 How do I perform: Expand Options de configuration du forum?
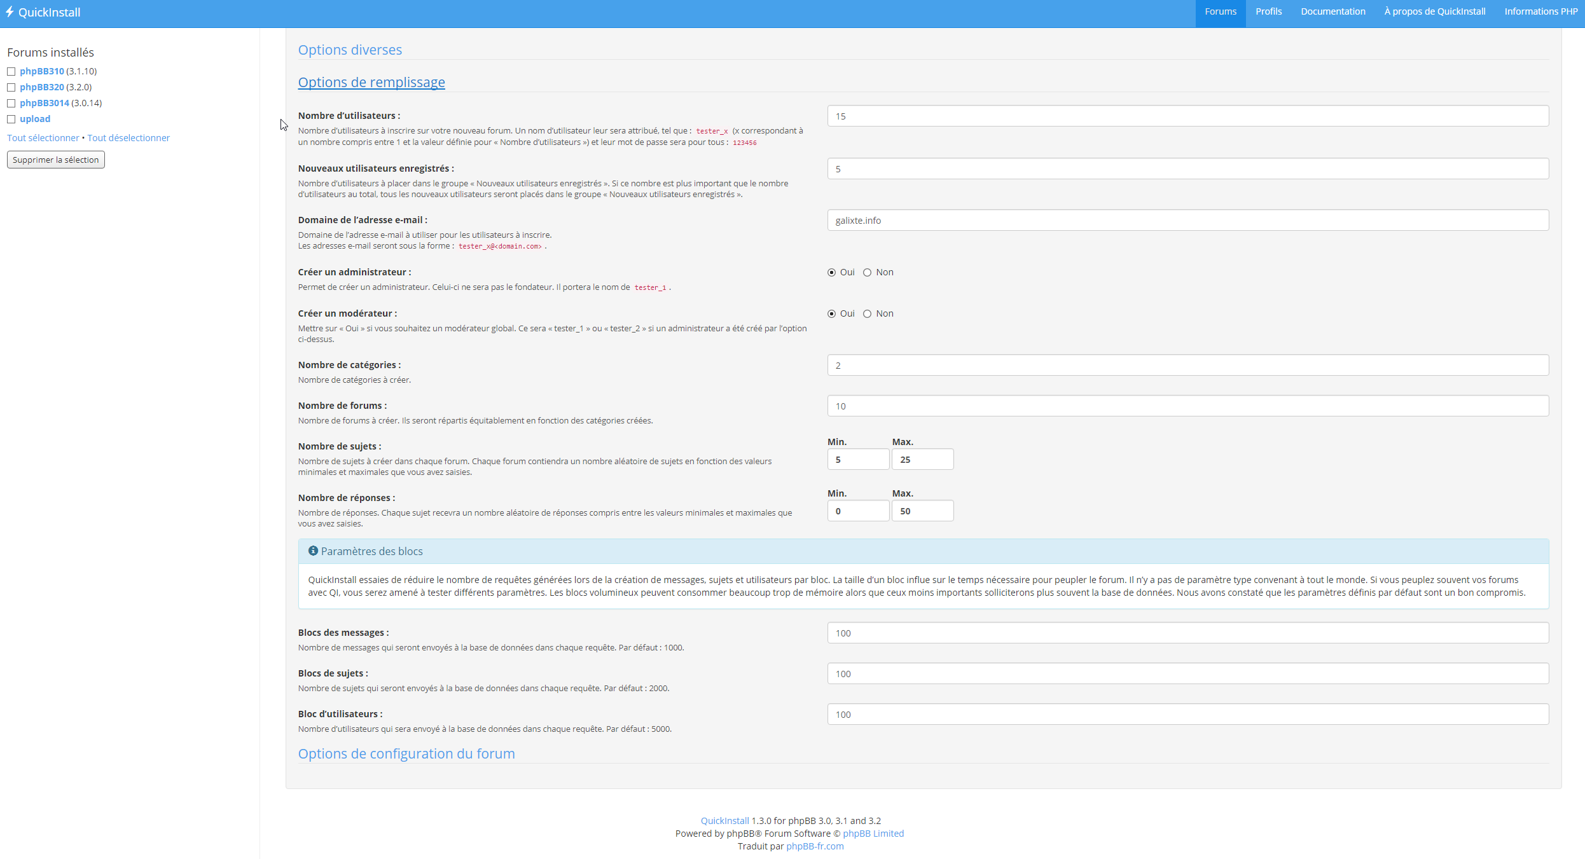click(406, 753)
